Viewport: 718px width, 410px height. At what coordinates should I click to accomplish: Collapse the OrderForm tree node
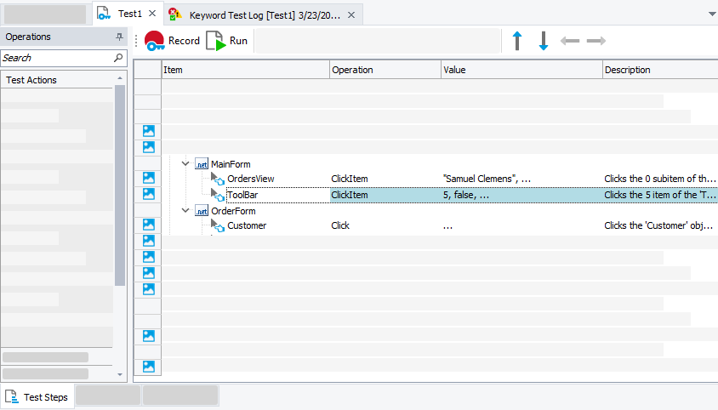pos(185,210)
